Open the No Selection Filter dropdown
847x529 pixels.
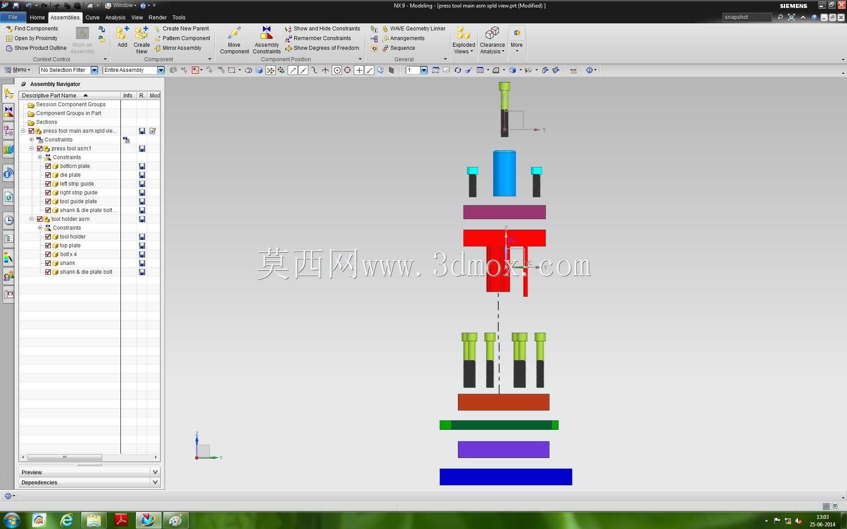coord(94,70)
